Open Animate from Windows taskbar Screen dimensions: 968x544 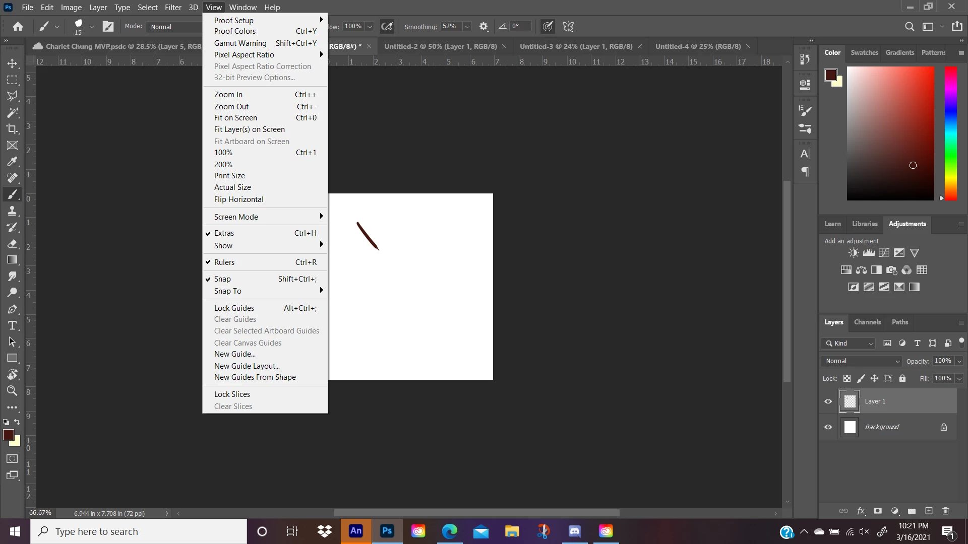click(x=356, y=531)
